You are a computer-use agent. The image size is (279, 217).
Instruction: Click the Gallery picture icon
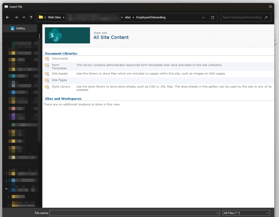coord(13,28)
